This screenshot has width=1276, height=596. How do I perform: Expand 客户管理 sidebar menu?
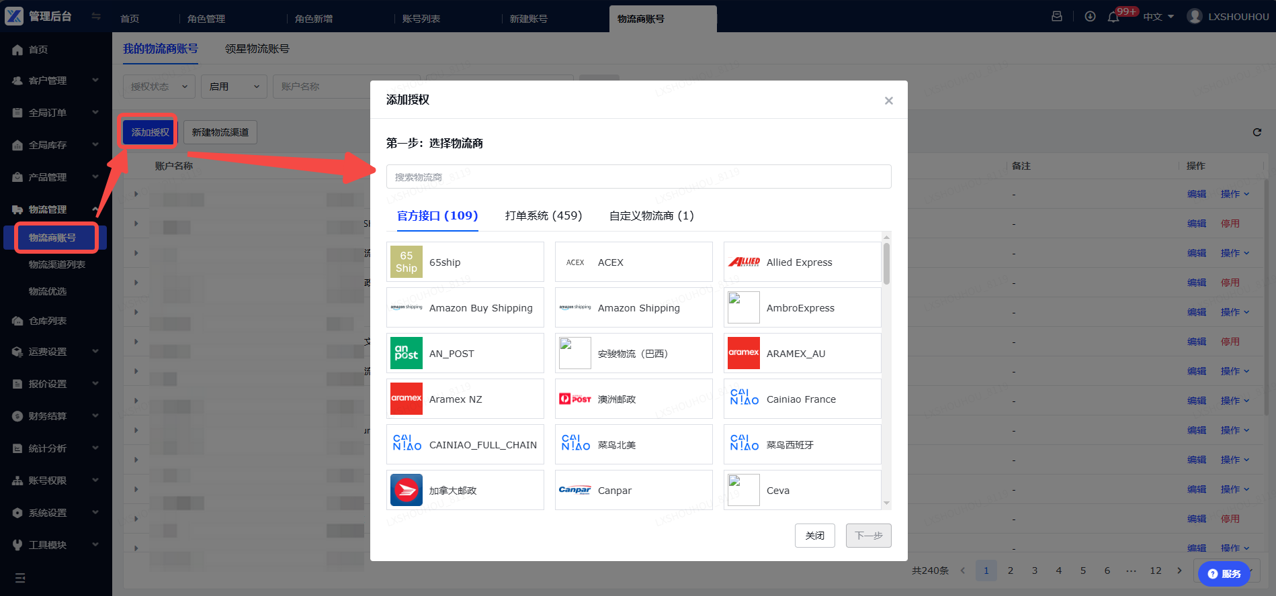tap(56, 81)
